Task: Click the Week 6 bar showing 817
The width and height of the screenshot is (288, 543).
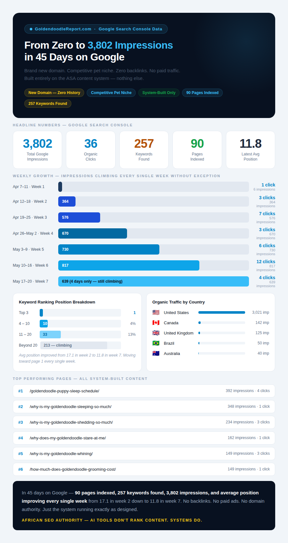Action: [129, 265]
